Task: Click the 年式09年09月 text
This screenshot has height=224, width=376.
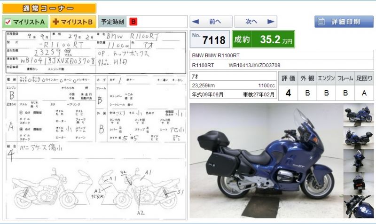Action: (207, 94)
